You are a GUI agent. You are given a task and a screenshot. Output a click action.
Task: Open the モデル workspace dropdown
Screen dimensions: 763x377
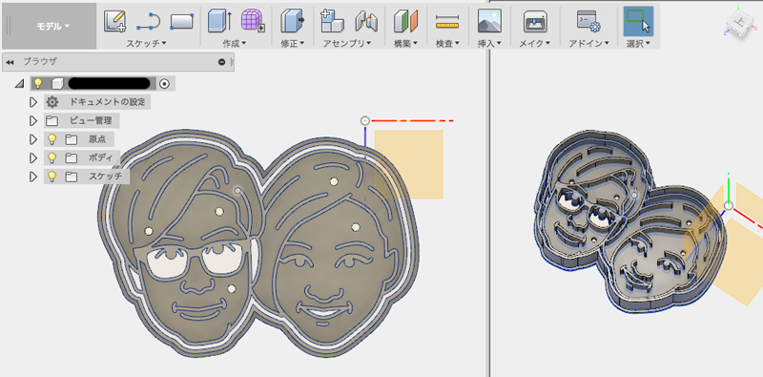[x=53, y=27]
